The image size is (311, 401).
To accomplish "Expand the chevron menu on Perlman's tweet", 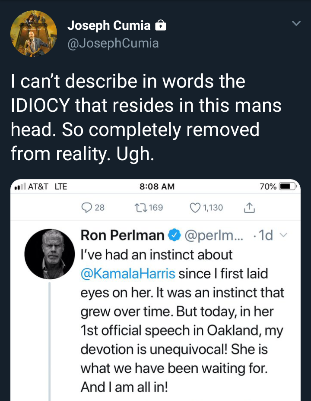I will click(283, 236).
